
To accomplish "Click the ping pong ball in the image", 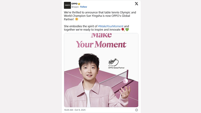I will (125, 81).
